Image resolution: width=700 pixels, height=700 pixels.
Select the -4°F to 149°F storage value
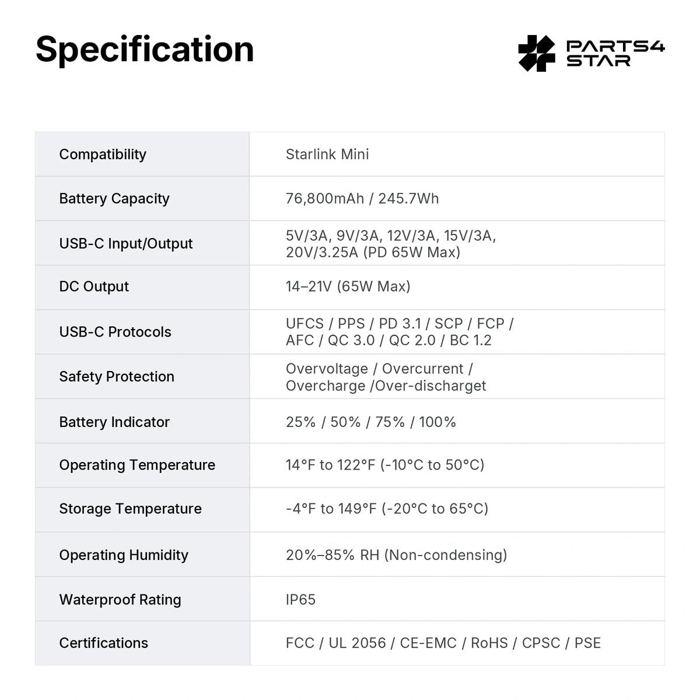(387, 509)
